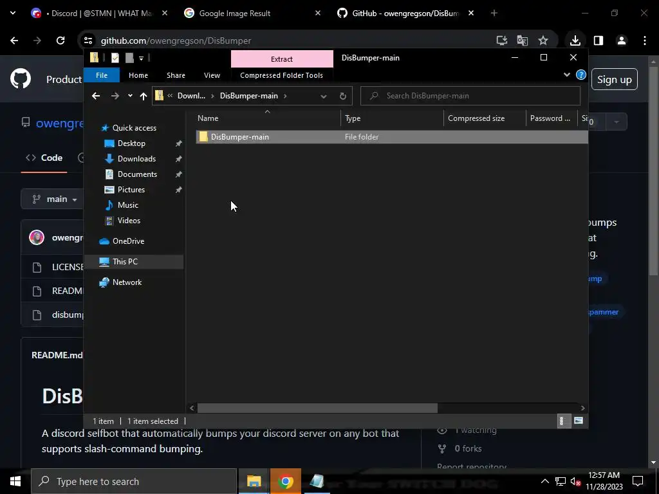Image resolution: width=659 pixels, height=494 pixels.
Task: Open Chrome side panel icon
Action: click(x=598, y=41)
